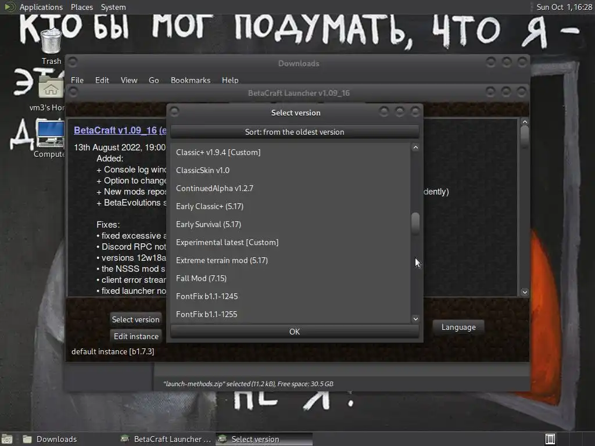Click the workspace switcher icon in bottom panel
Image resolution: width=595 pixels, height=446 pixels.
pyautogui.click(x=550, y=439)
